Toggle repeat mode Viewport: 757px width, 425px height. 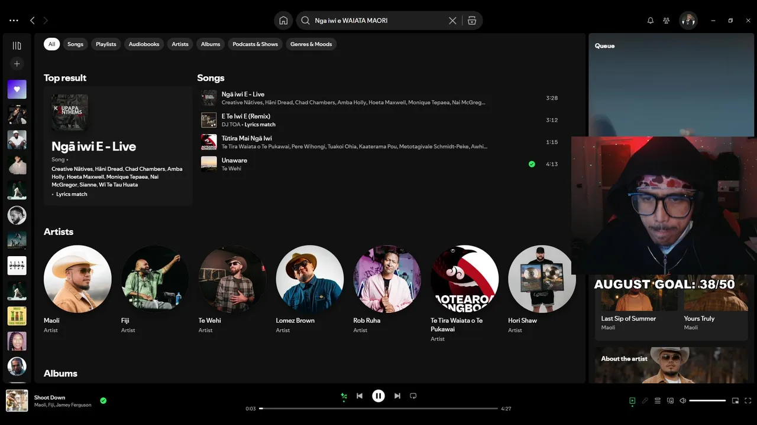coord(413,396)
